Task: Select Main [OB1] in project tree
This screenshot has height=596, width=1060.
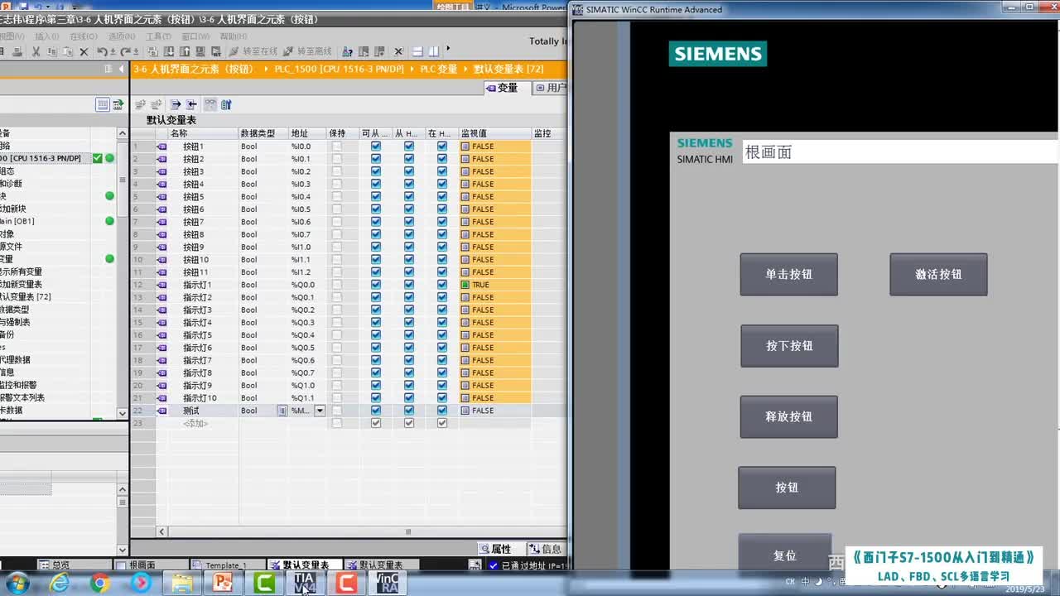Action: 17,221
